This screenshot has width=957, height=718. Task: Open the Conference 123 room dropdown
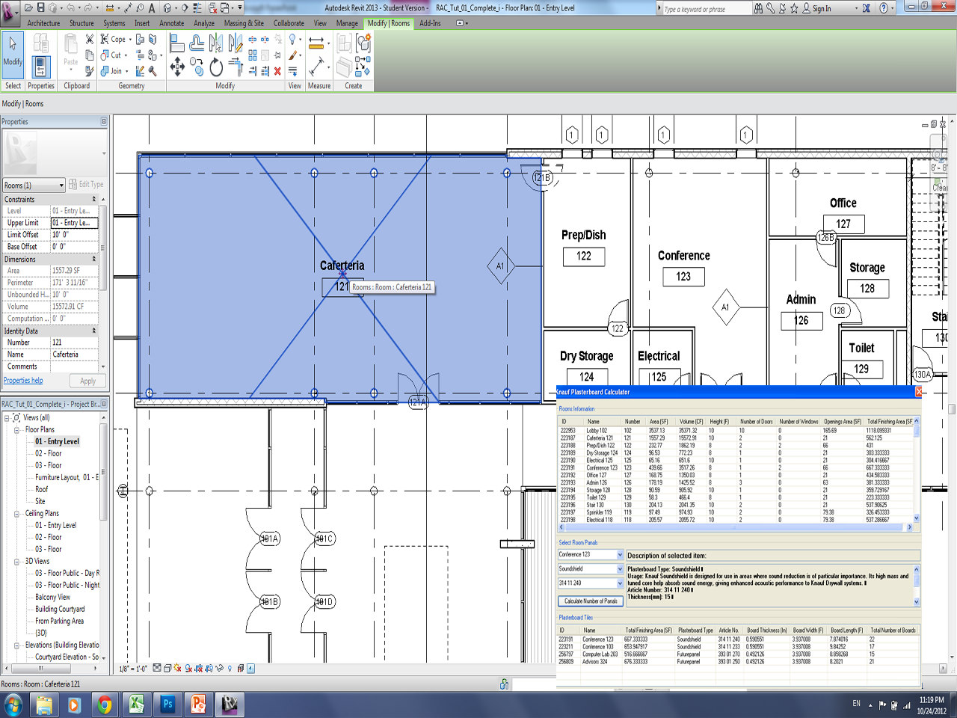(x=620, y=555)
